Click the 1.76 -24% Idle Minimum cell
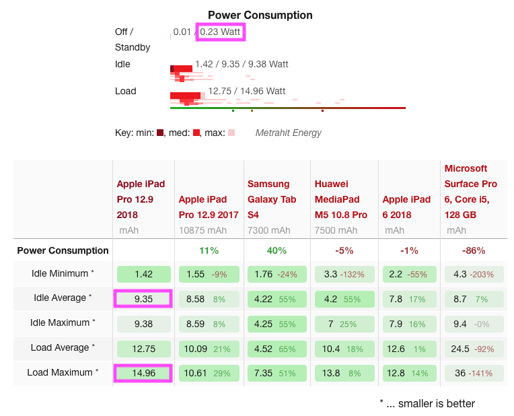Image resolution: width=514 pixels, height=416 pixels. (277, 274)
